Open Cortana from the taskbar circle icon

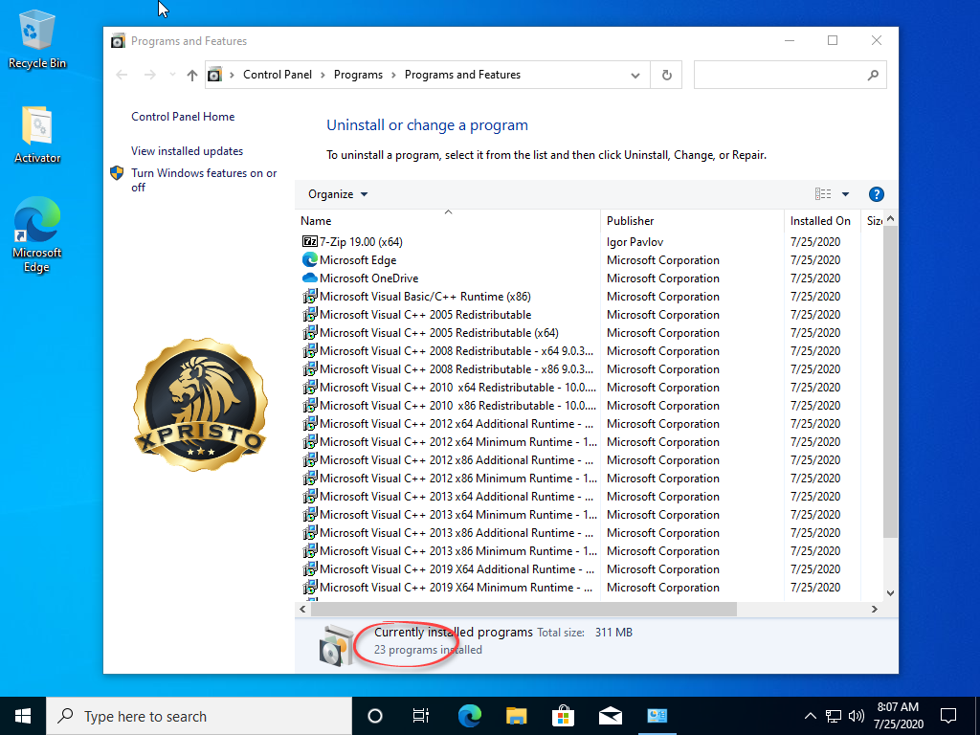click(x=375, y=716)
